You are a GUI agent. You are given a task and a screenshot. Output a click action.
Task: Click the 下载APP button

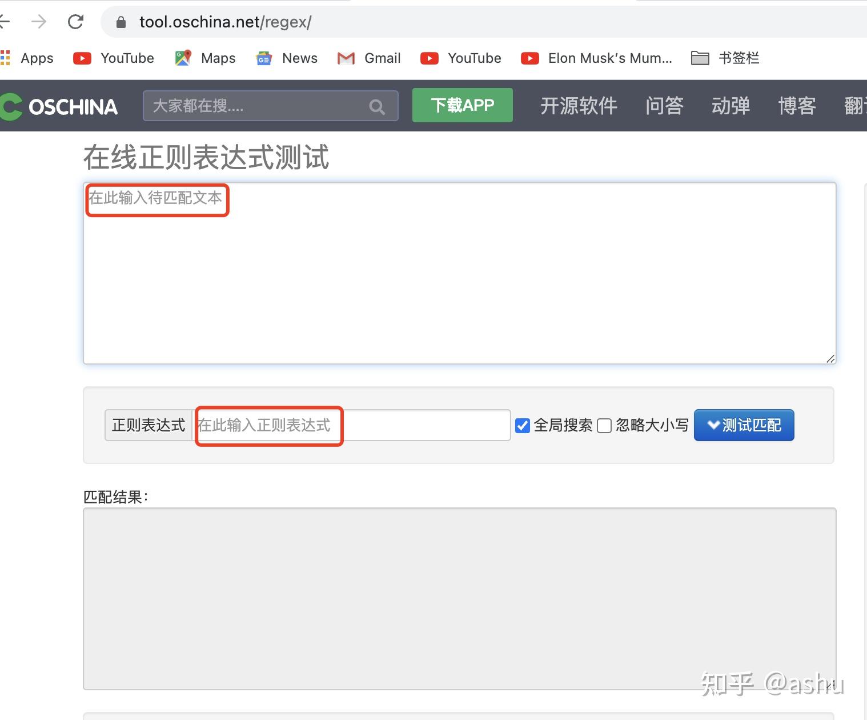463,105
